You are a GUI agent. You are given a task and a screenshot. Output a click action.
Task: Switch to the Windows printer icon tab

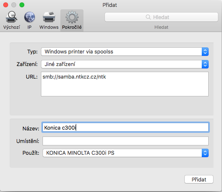pos(49,17)
